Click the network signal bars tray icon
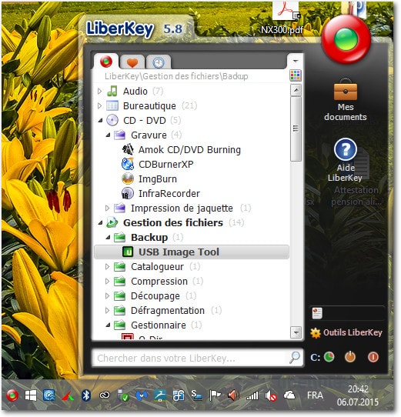 pyautogui.click(x=252, y=395)
